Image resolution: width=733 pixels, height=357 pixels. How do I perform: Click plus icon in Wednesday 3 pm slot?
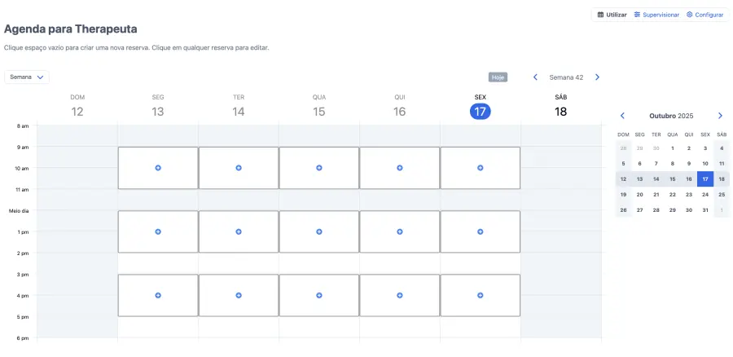click(319, 295)
